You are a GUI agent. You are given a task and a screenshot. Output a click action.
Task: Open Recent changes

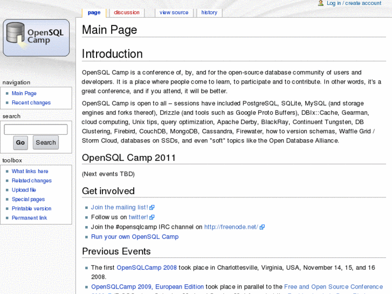[31, 102]
